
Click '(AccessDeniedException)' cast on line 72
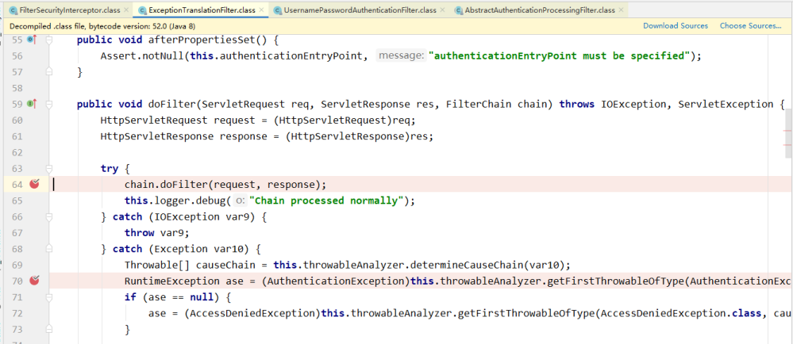point(252,313)
